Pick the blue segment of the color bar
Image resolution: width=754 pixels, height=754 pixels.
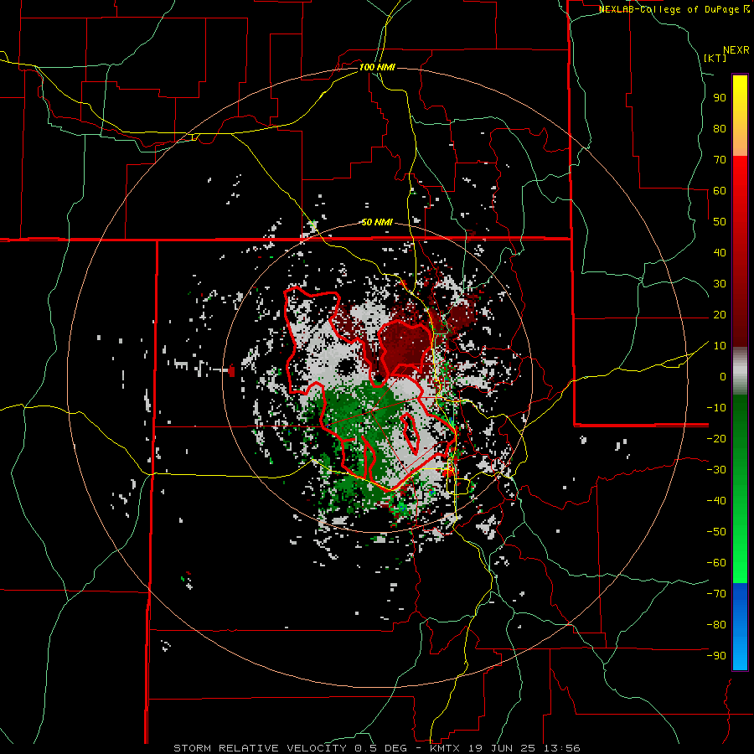point(740,627)
